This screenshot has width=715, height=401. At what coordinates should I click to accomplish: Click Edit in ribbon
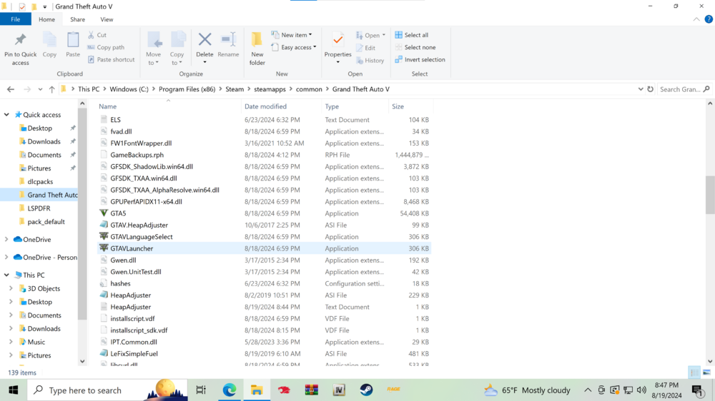365,48
